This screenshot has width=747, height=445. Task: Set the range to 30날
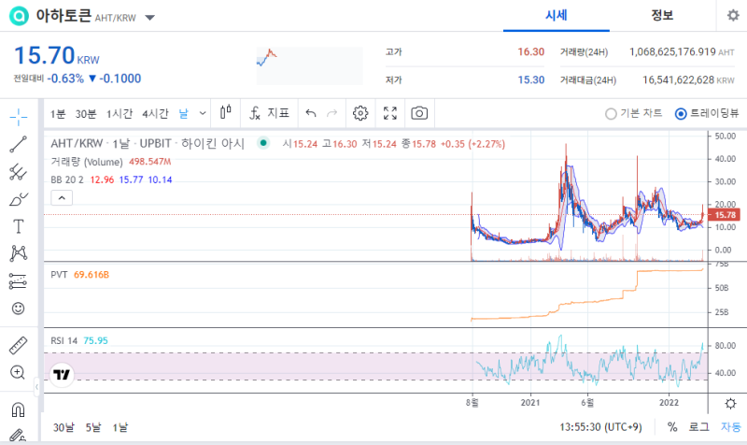tap(63, 427)
